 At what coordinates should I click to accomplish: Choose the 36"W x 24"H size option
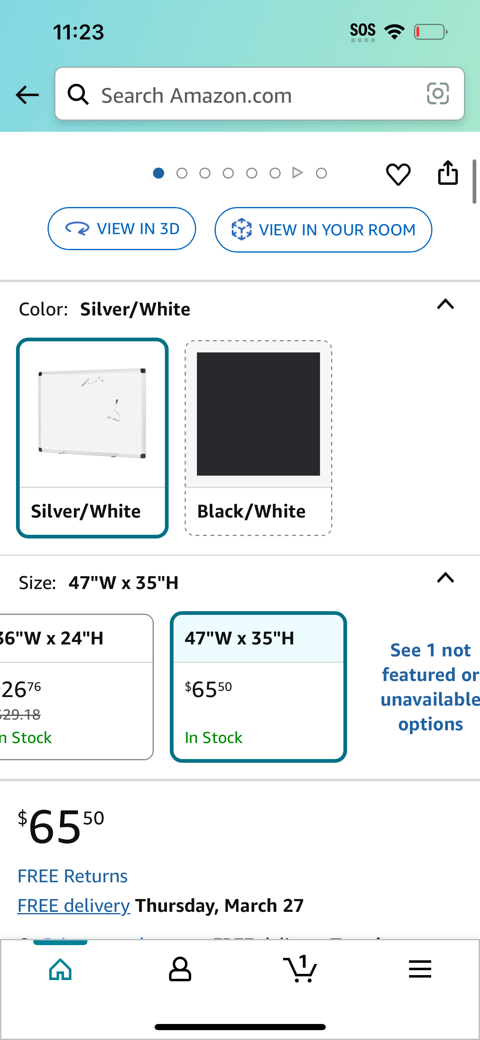tap(76, 687)
